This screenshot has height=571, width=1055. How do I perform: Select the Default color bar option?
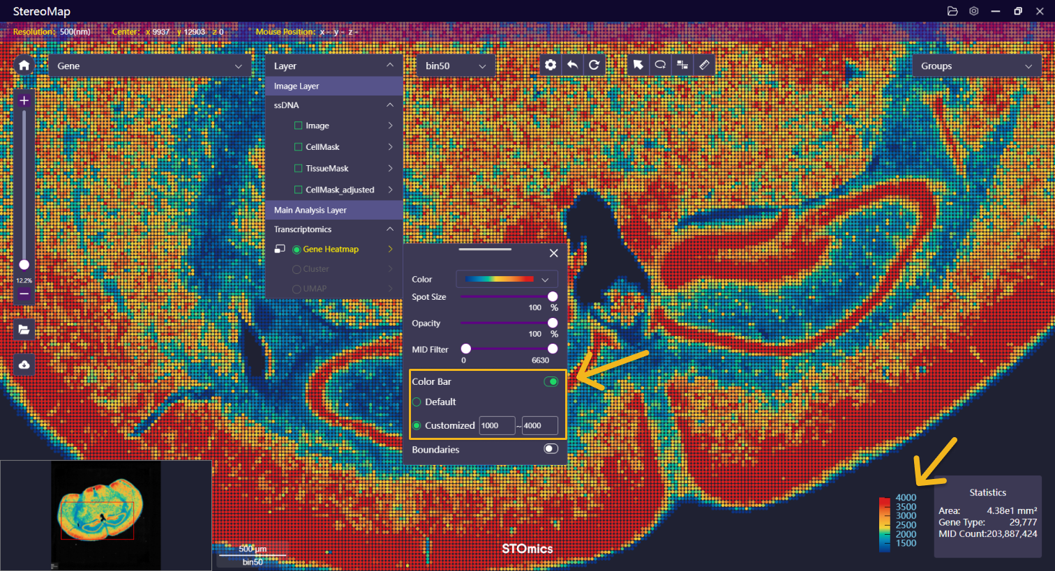click(x=417, y=402)
